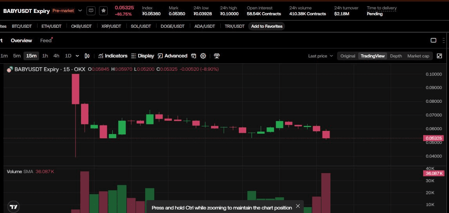Screen dimensions: 449x213
Task: Click the 24h low ₮0.03928 value
Action: click(x=202, y=14)
